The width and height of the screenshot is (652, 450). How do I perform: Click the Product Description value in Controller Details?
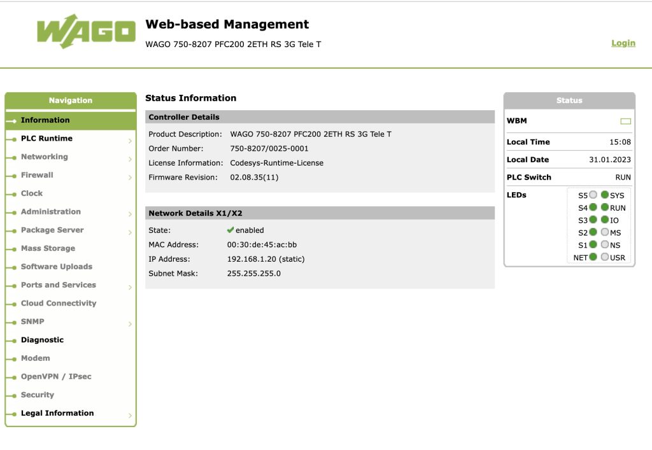[x=311, y=134]
